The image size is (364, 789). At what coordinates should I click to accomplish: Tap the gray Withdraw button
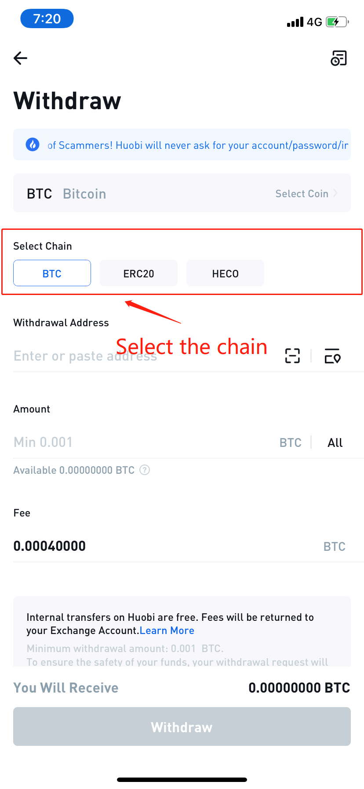(182, 726)
